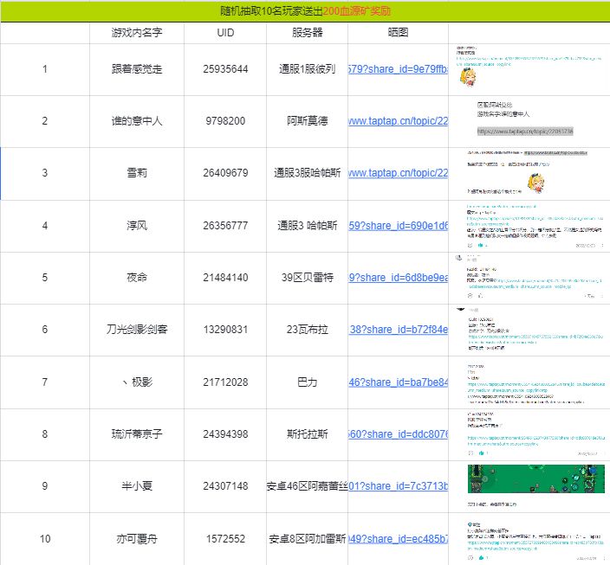Click the row 6 comment screenshot image
This screenshot has height=565, width=610.
(x=529, y=330)
